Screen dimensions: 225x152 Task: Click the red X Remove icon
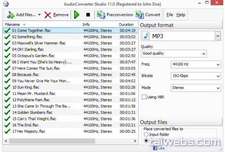pos(48,15)
